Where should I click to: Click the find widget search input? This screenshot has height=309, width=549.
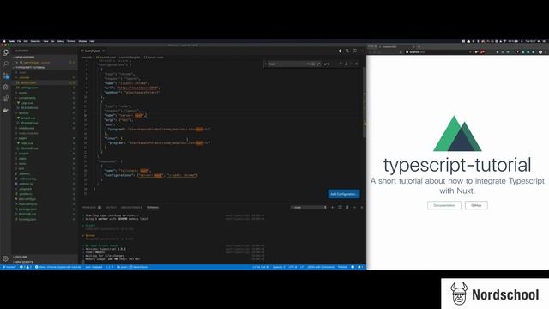287,64
